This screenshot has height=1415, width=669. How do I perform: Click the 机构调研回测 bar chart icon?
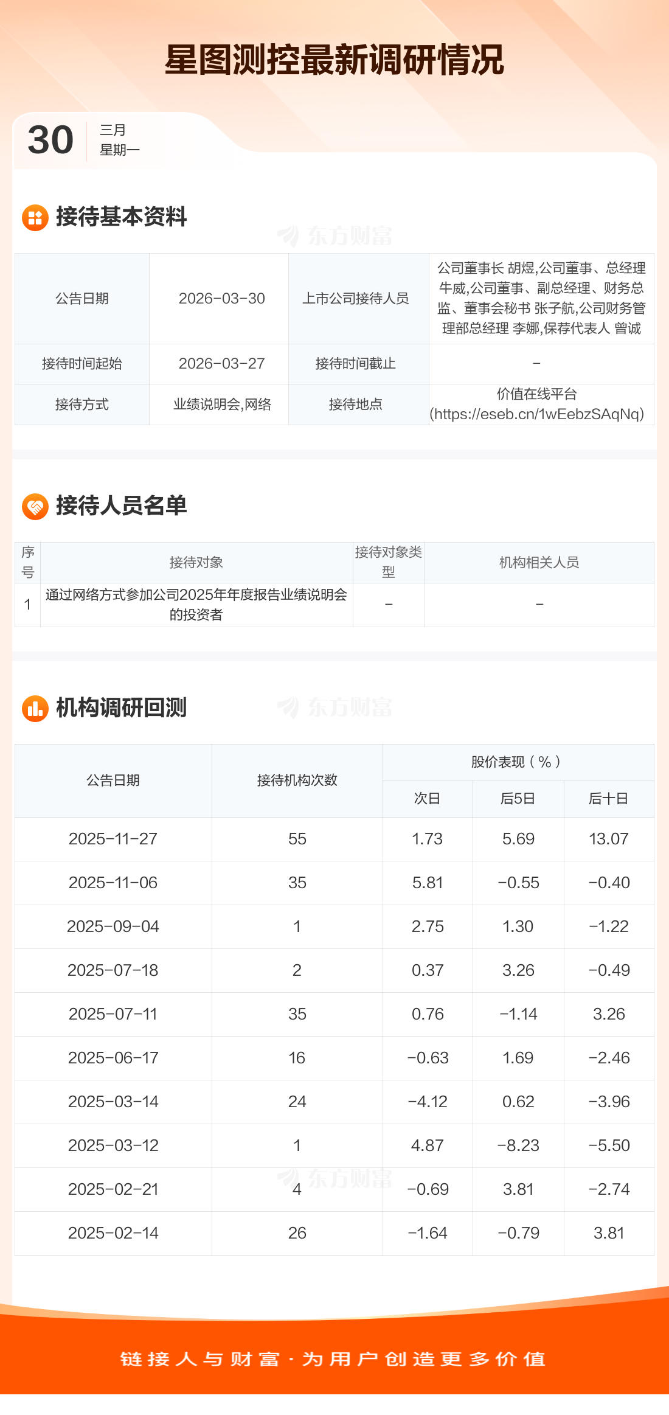coord(35,708)
